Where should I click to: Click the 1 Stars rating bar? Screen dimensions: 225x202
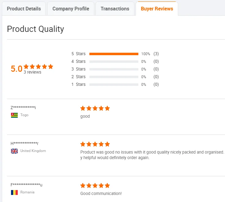114,85
